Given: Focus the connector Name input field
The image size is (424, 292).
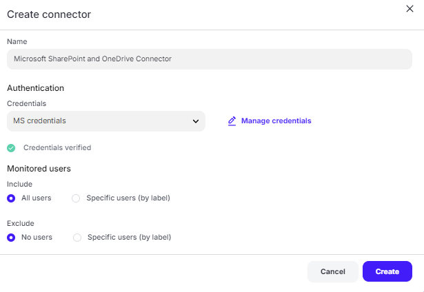Looking at the screenshot, I should pyautogui.click(x=210, y=59).
